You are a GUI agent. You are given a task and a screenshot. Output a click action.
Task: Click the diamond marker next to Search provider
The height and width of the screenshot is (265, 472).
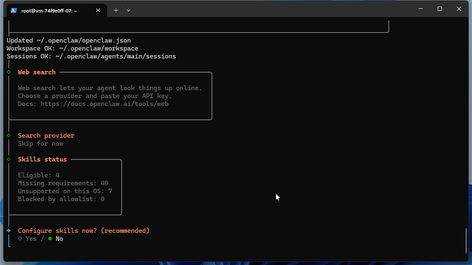[x=8, y=135]
